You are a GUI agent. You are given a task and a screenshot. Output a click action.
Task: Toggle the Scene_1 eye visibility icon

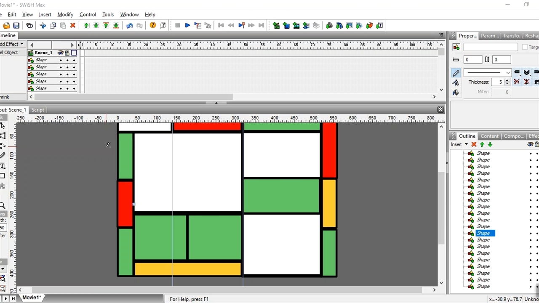(60, 53)
